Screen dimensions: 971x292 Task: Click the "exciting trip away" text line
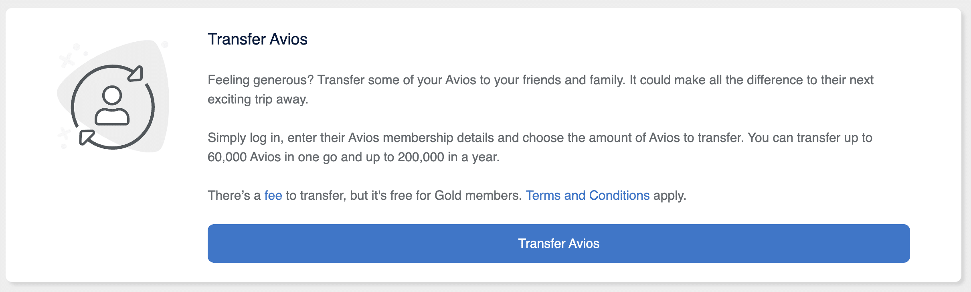(x=258, y=99)
